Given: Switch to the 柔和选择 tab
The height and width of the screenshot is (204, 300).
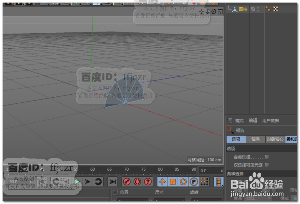Looking at the screenshot, I should [x=291, y=139].
